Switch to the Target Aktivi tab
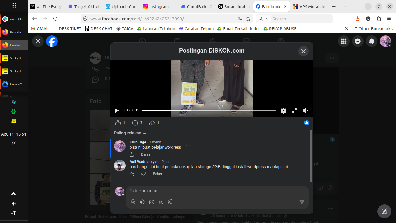396x223 pixels. [85, 6]
